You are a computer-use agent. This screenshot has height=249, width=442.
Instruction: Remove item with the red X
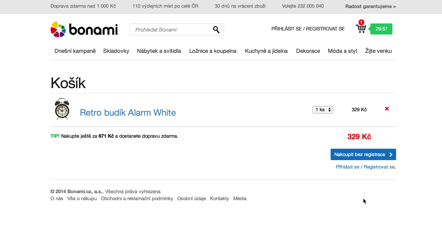pyautogui.click(x=387, y=109)
